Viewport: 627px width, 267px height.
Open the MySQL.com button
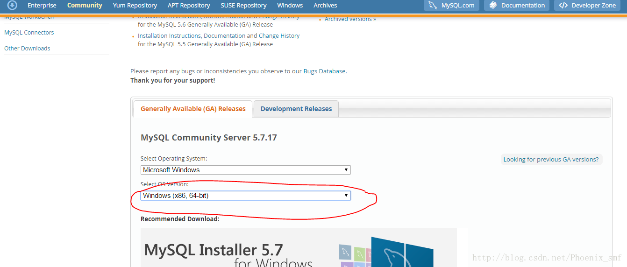pyautogui.click(x=451, y=6)
